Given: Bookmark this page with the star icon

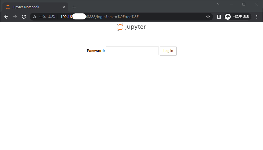Looking at the screenshot, I should pos(208,17).
